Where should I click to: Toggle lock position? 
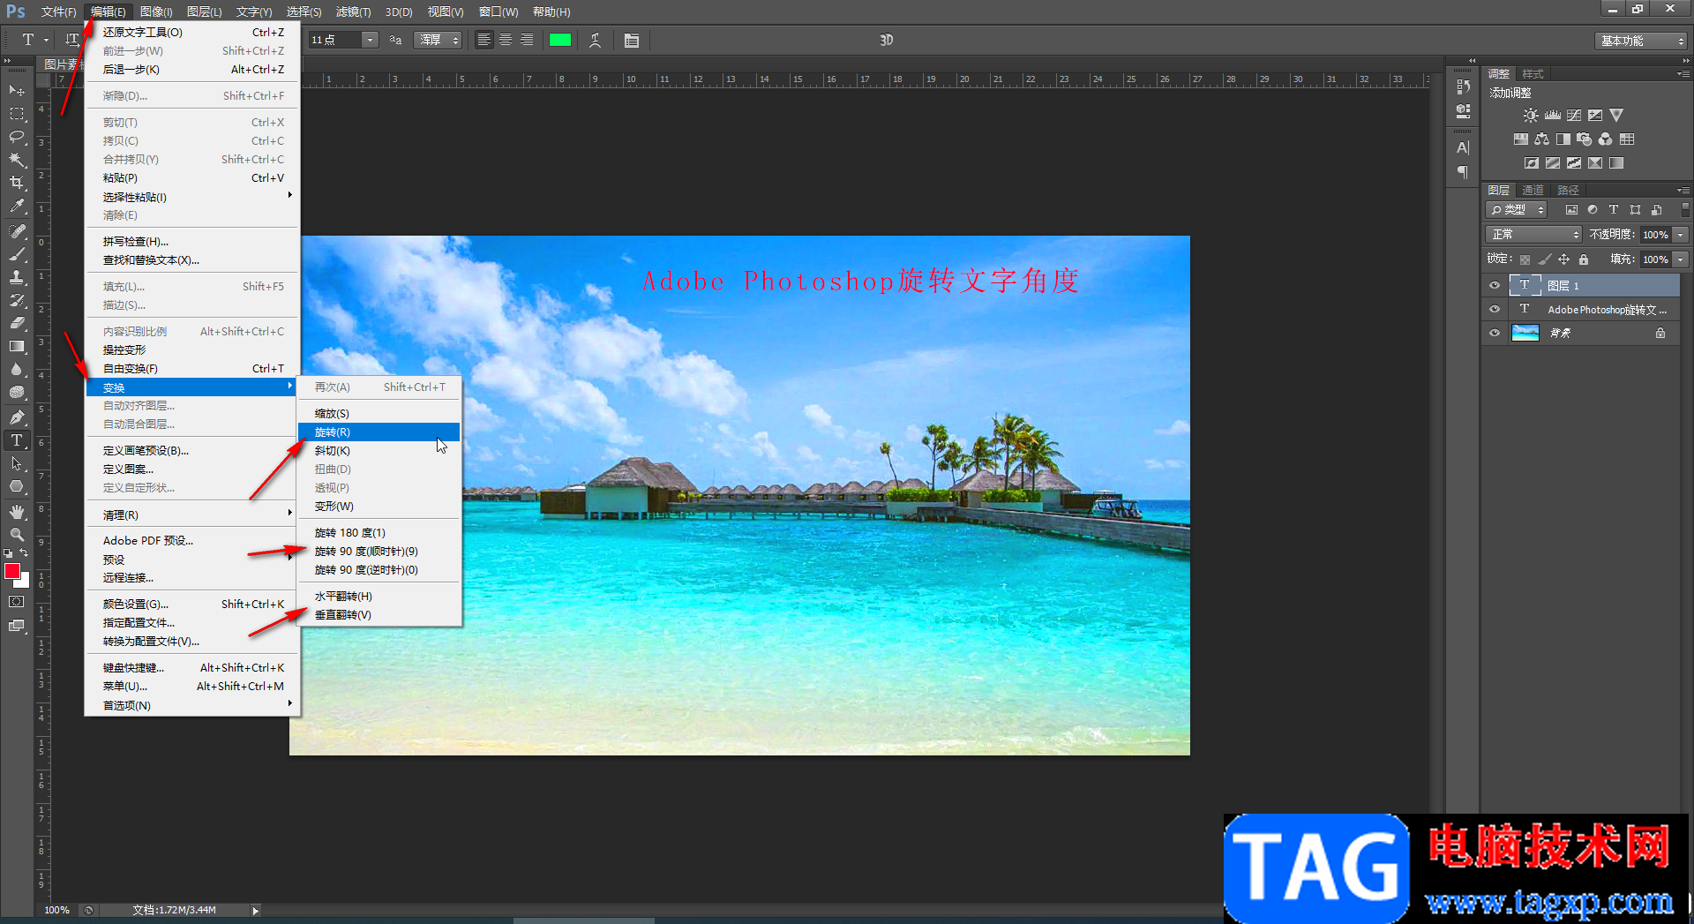point(1563,259)
